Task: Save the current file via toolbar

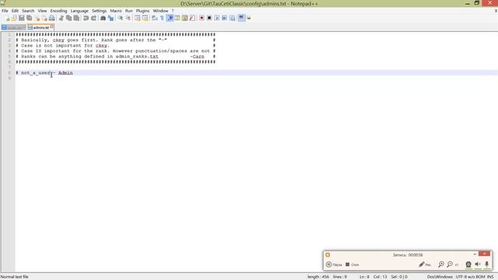Action: [x=21, y=18]
